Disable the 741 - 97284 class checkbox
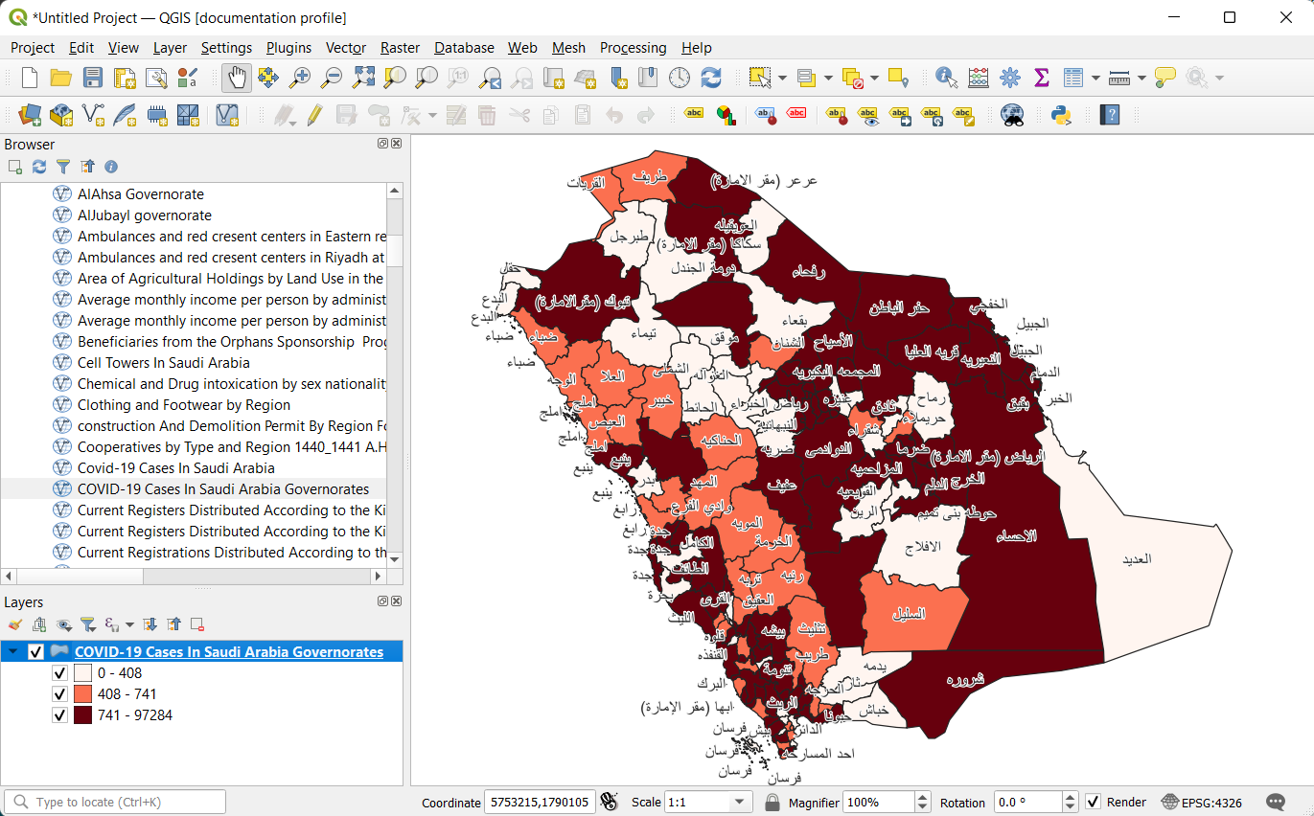Viewport: 1314px width, 816px height. coord(59,714)
